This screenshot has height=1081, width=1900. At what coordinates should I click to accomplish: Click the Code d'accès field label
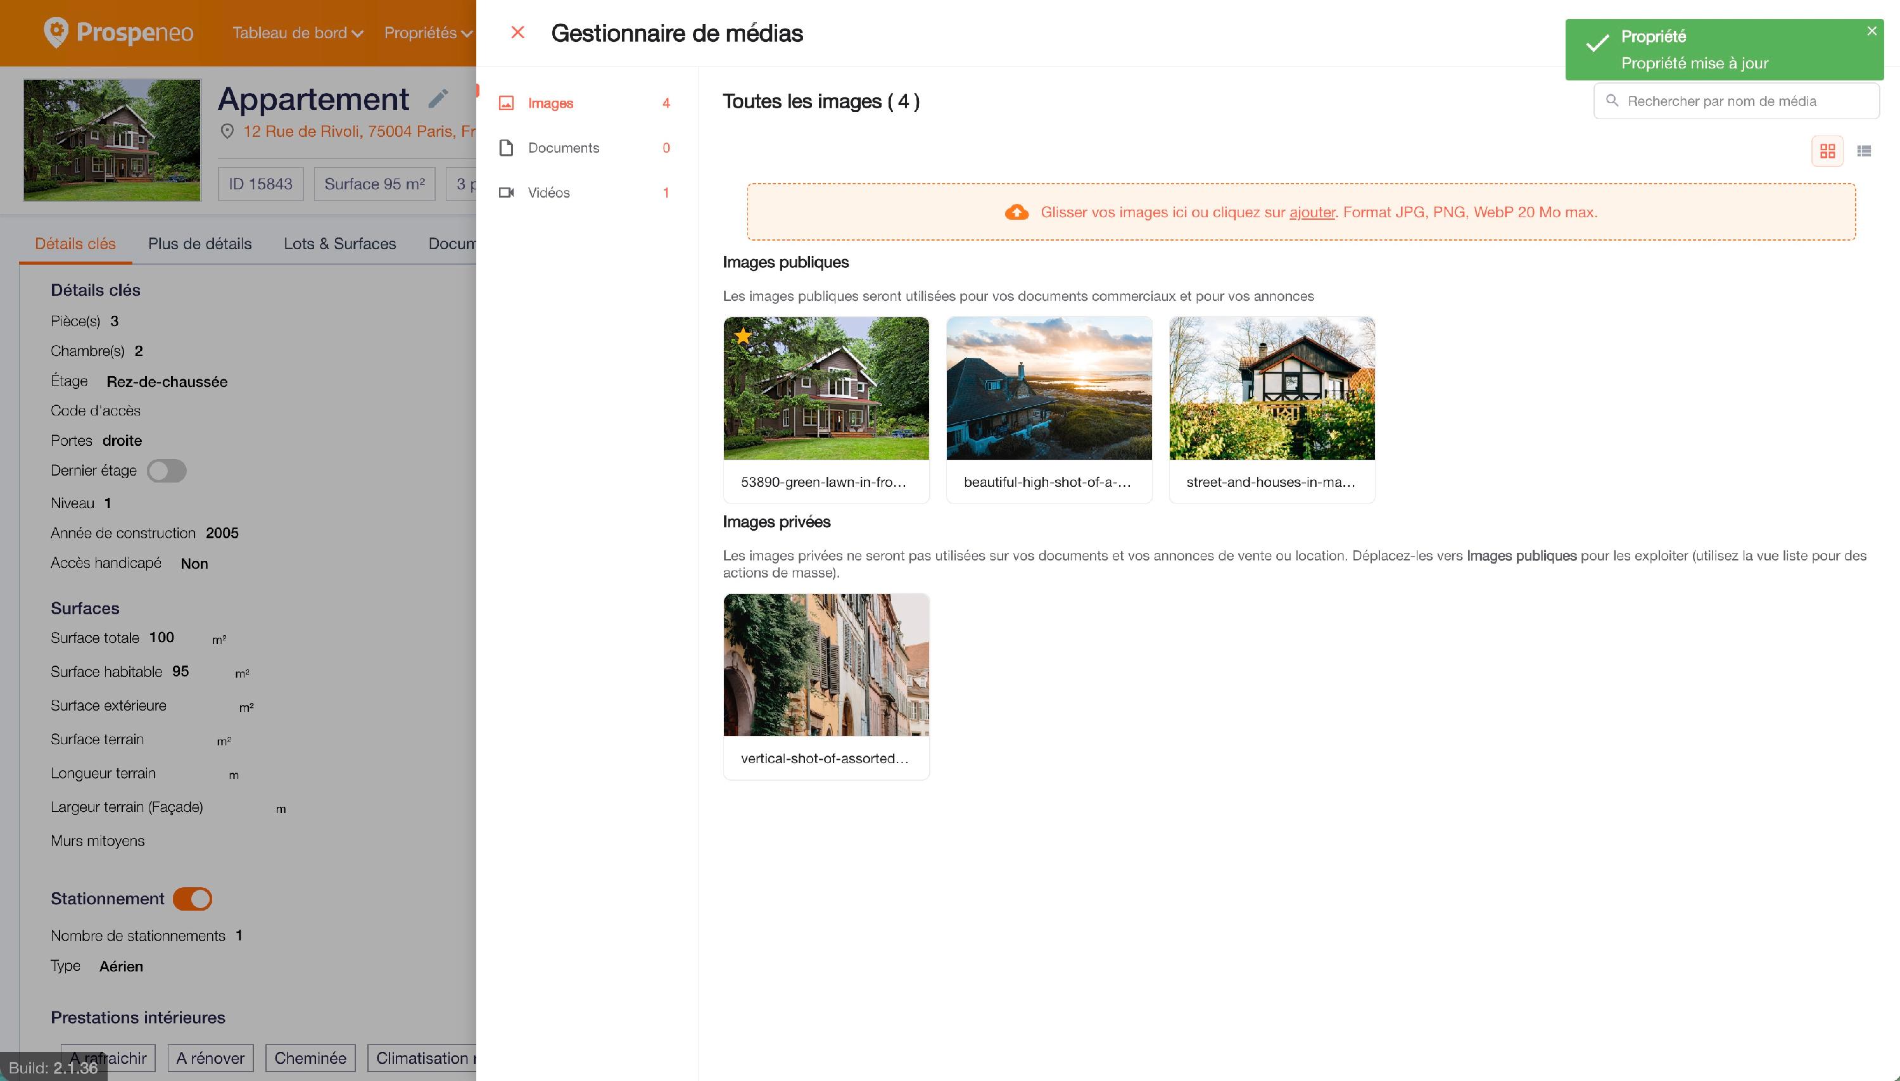95,410
